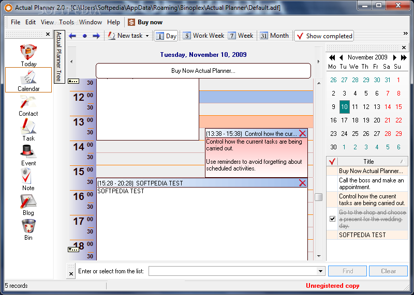
Task: Expand the New task dropdown arrow
Action: (147, 36)
